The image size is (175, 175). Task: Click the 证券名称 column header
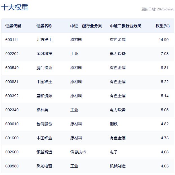click(x=44, y=26)
